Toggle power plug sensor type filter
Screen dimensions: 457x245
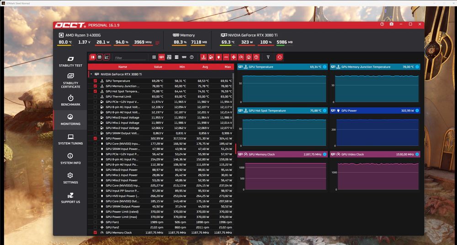click(218, 57)
